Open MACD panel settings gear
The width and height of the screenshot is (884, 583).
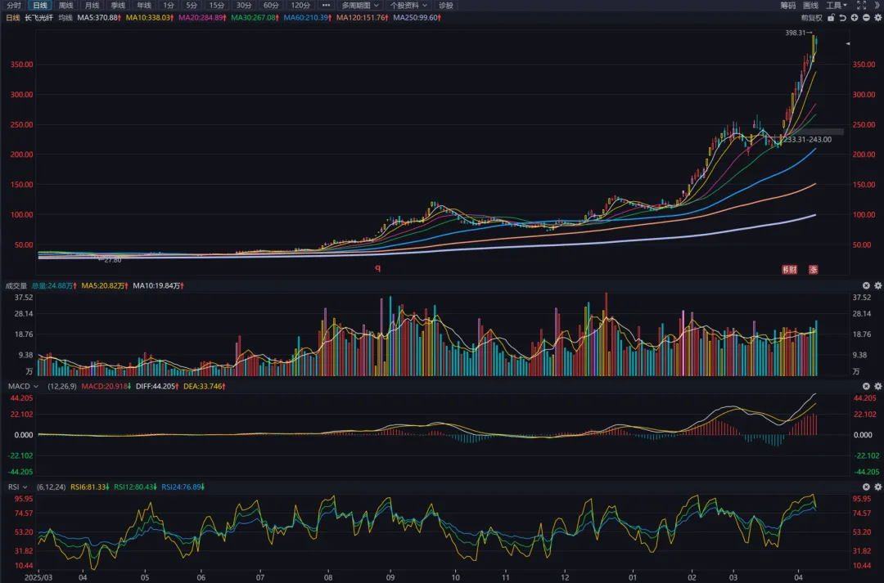click(x=877, y=387)
